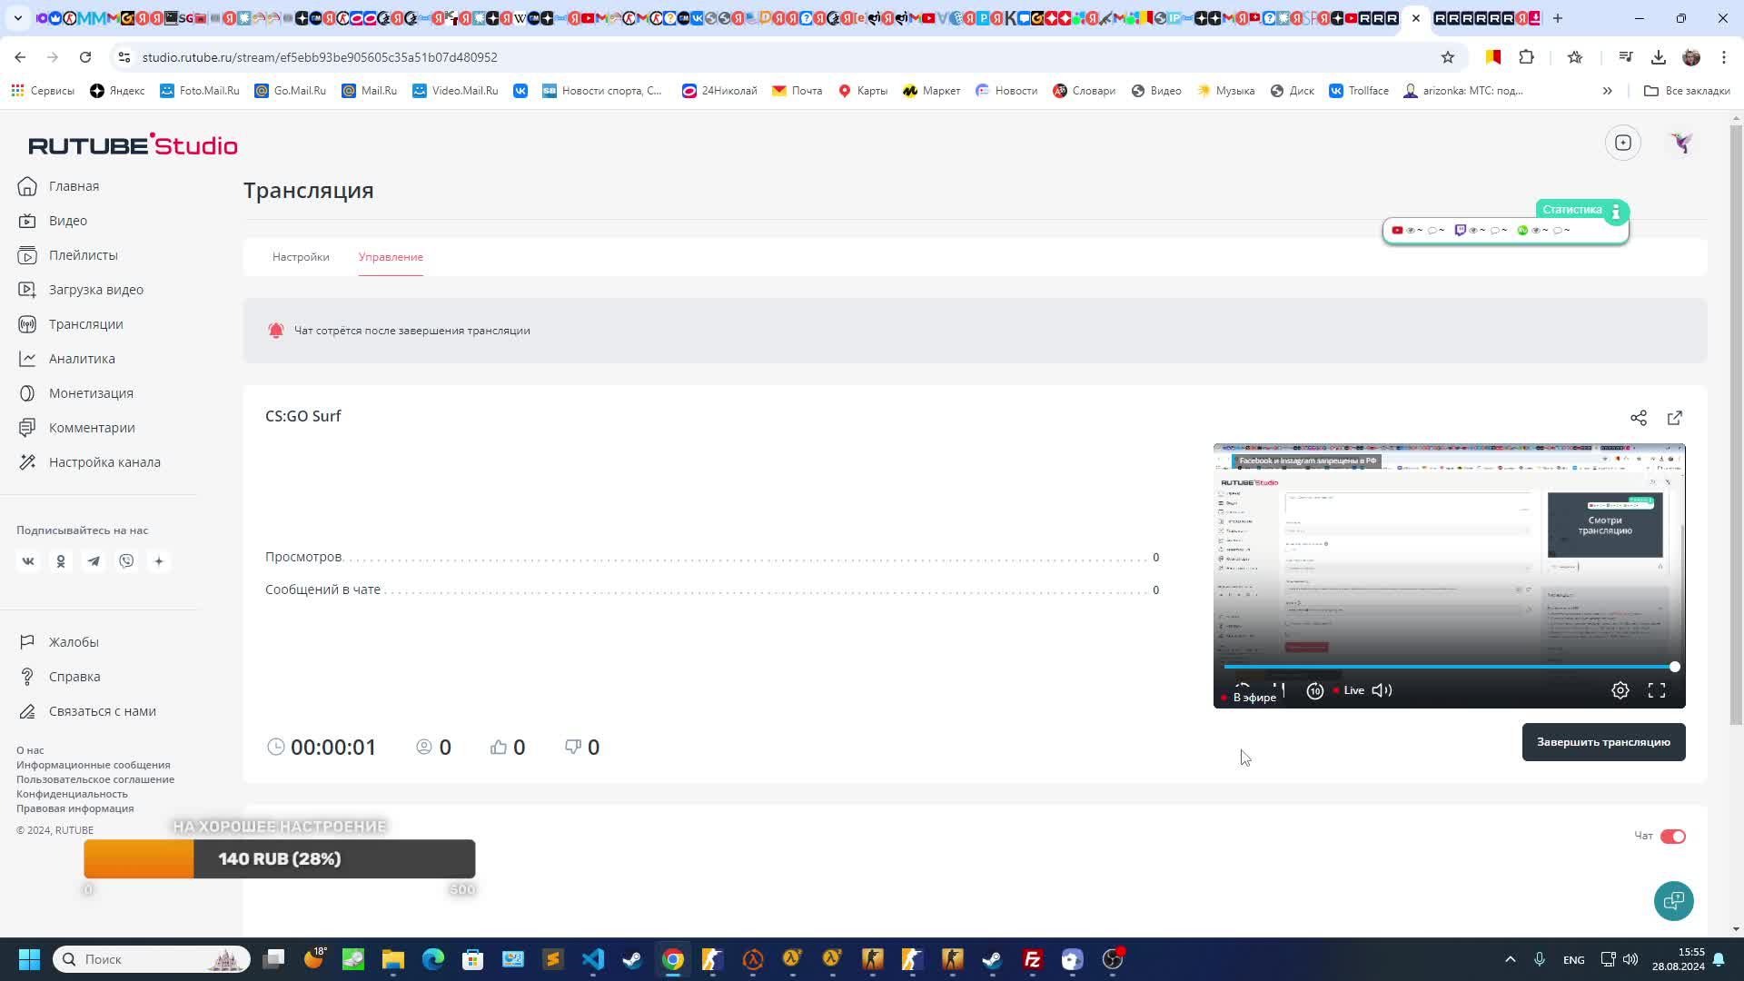The image size is (1744, 981).
Task: Open the Dzen social icon
Action: (159, 561)
